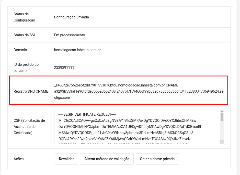This screenshot has height=175, width=240.
Task: Click the Em processamento SSL status
Action: pos(69,35)
